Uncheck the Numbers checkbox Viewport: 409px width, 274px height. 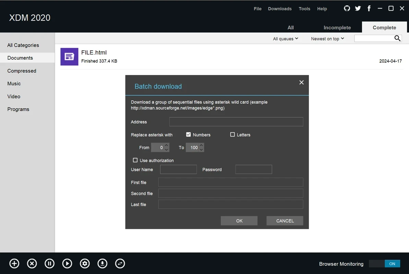click(188, 135)
